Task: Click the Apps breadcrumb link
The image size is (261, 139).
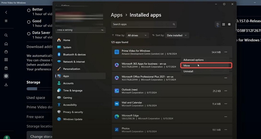Action: click(x=116, y=15)
